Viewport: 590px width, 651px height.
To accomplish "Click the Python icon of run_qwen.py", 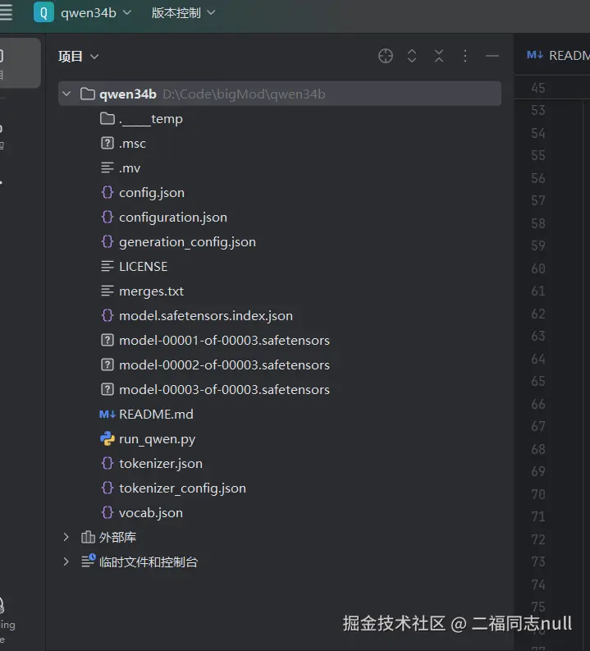I will click(107, 438).
